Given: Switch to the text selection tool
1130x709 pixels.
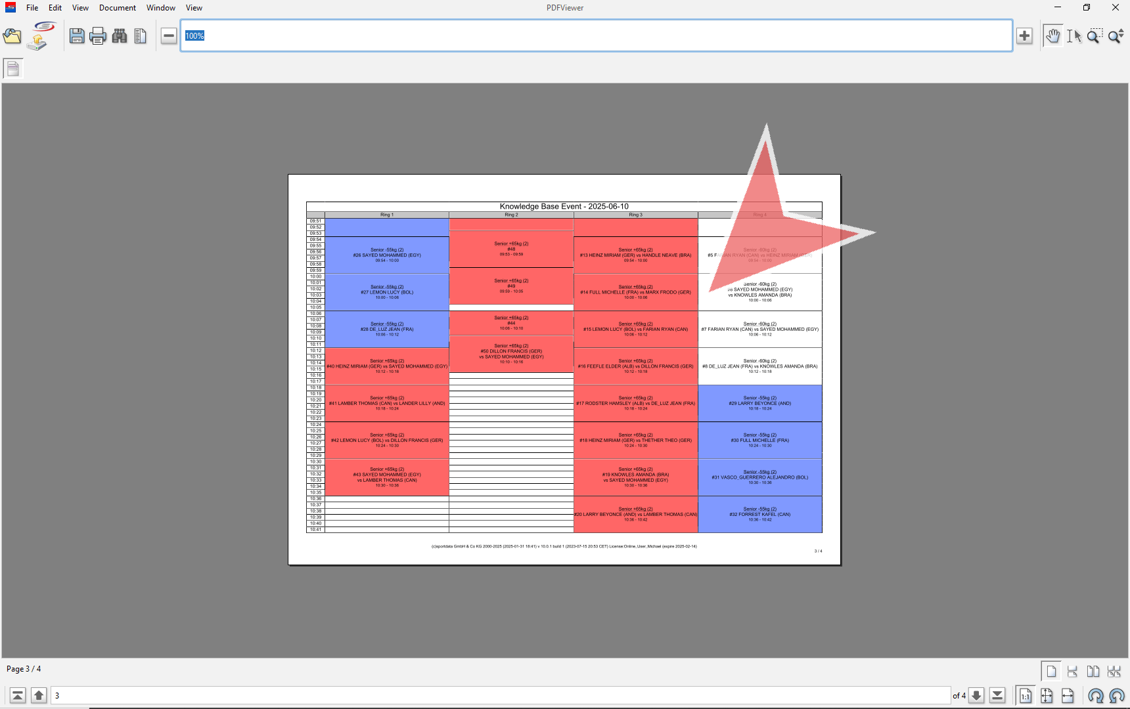Looking at the screenshot, I should click(x=1073, y=36).
